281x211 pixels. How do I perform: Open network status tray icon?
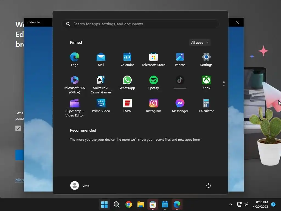pyautogui.click(x=239, y=204)
